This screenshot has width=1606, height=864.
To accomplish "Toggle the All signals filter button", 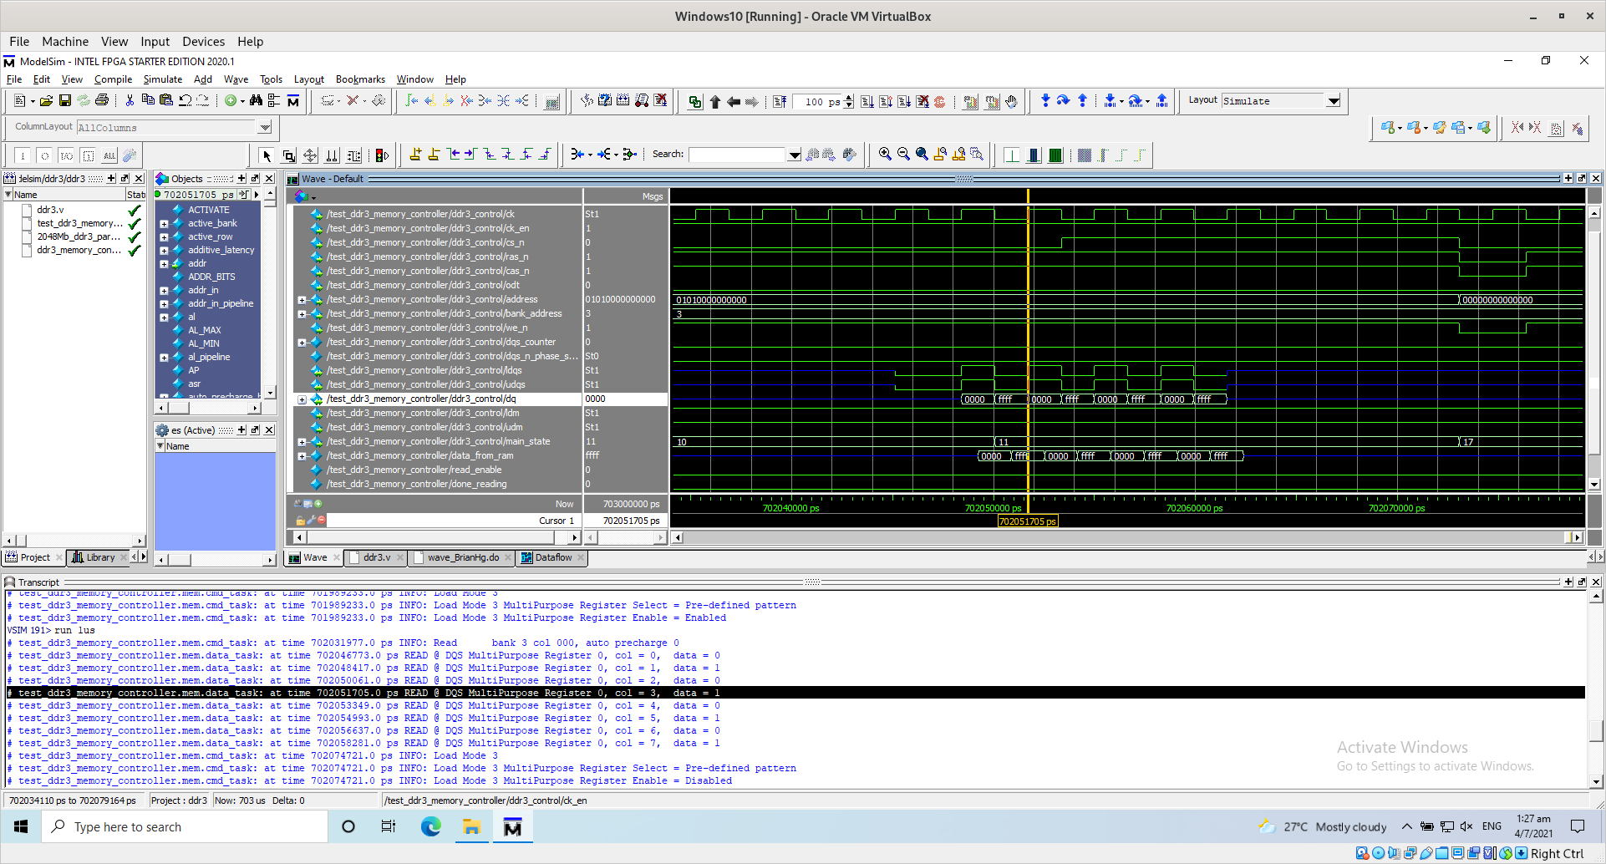I will pos(109,155).
